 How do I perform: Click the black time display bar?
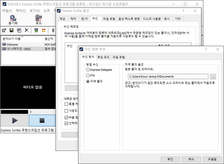coord(14,112)
